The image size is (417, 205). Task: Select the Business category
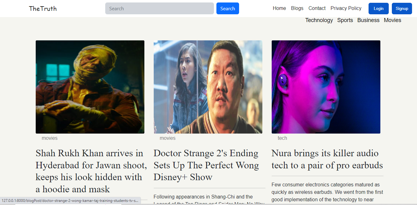(x=368, y=20)
